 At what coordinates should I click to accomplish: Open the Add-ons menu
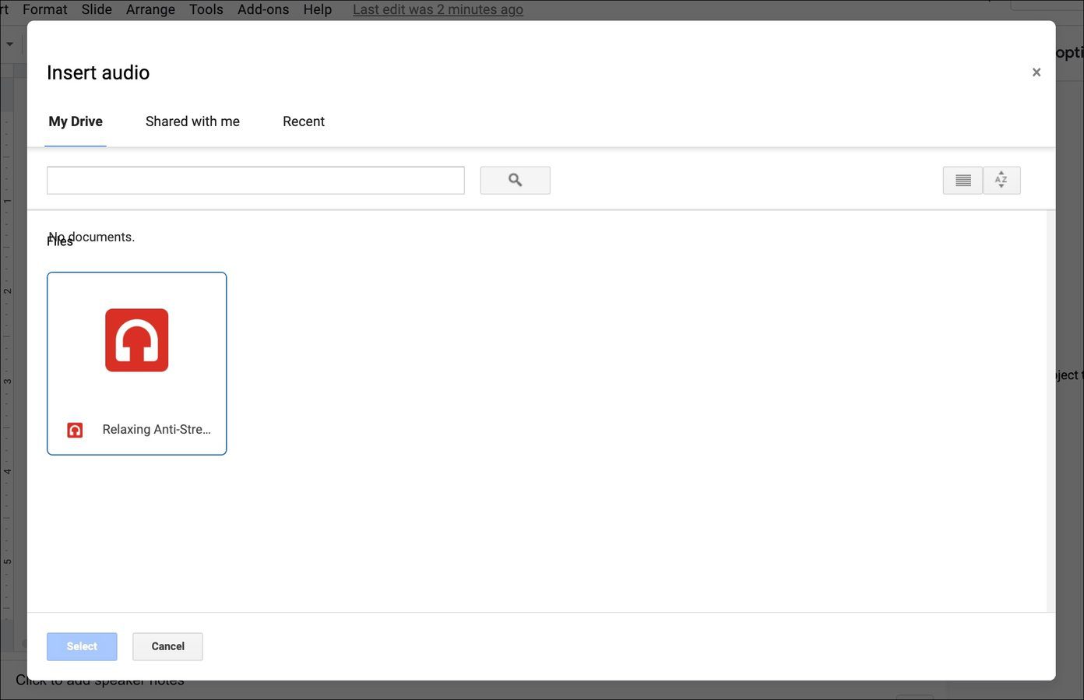pos(263,9)
